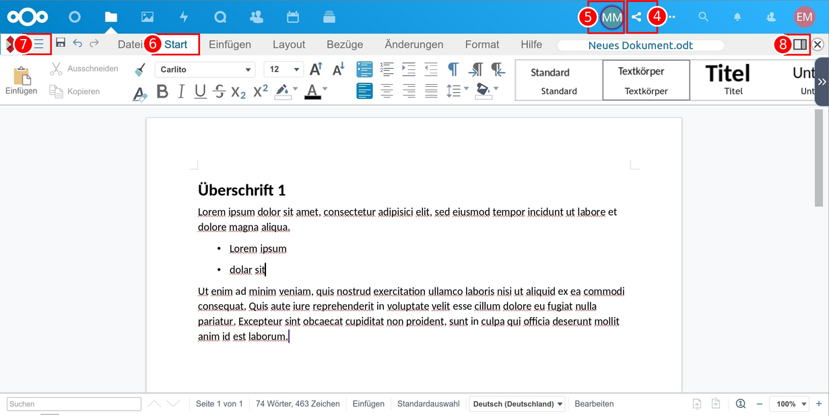The height and width of the screenshot is (416, 829).
Task: Click the save document icon
Action: [61, 42]
